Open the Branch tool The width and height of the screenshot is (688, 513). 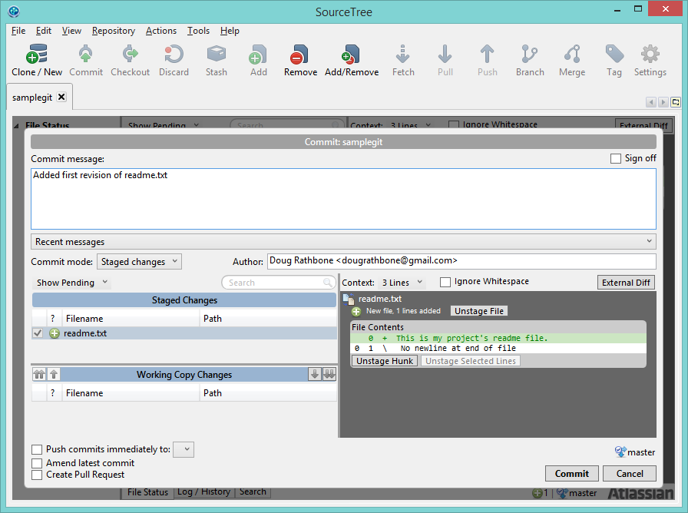pos(530,60)
